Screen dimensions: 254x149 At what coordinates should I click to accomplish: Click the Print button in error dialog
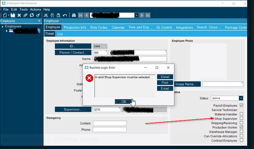pyautogui.click(x=165, y=83)
